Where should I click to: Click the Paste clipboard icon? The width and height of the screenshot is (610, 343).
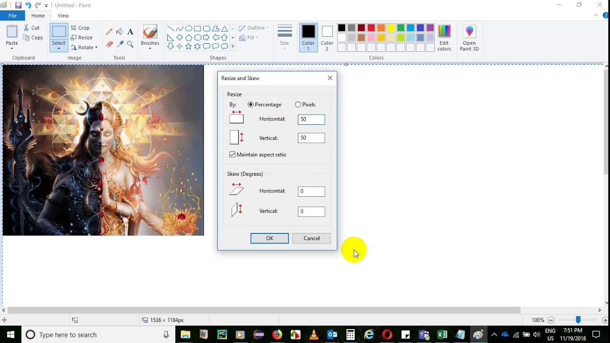click(x=12, y=31)
